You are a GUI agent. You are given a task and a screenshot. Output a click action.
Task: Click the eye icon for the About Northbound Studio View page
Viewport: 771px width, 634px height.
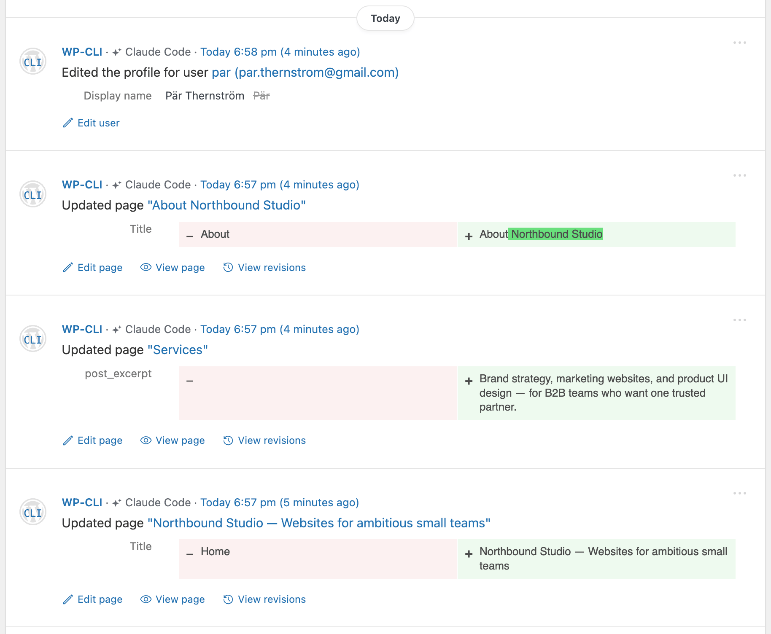(x=146, y=267)
